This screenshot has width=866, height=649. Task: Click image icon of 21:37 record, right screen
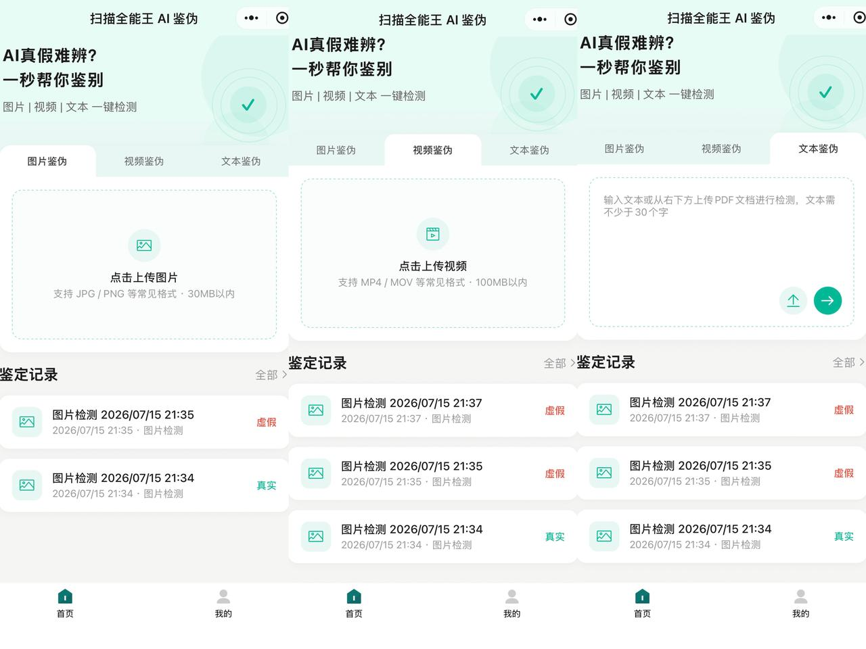(x=604, y=409)
